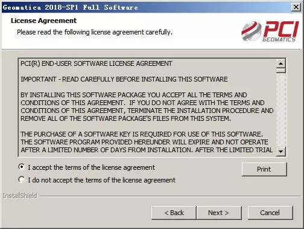Choose "I do not accept" radio option
Image resolution: width=304 pixels, height=229 pixels.
22,179
